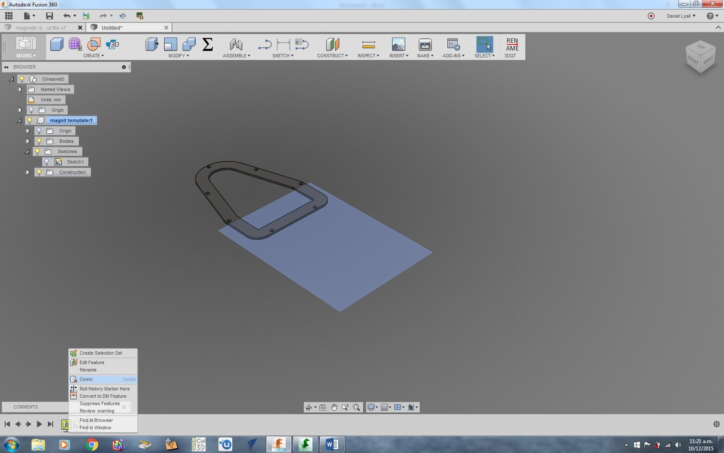
Task: Toggle visibility bulb of Bodies folder
Action: (39, 141)
